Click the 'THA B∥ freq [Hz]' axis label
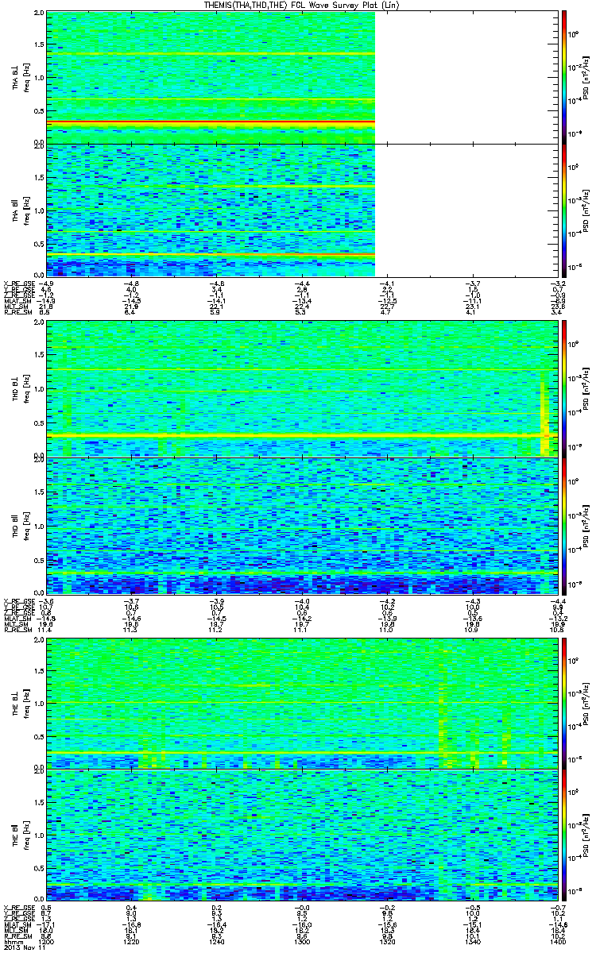This screenshot has height=953, width=596. tap(21, 210)
